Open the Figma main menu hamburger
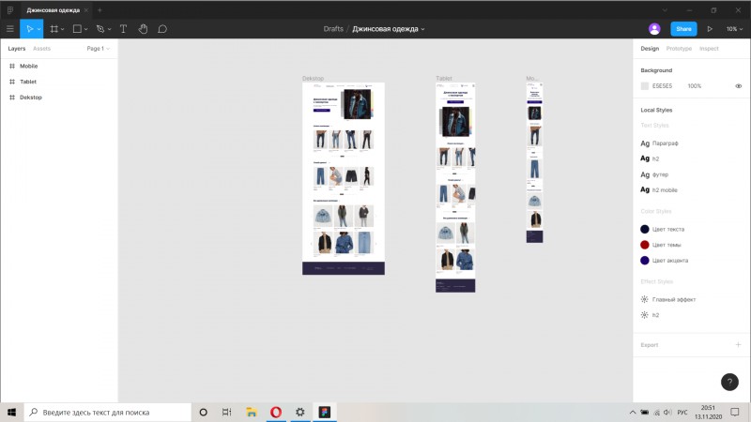Screen dimensions: 751x422 (x=10, y=29)
